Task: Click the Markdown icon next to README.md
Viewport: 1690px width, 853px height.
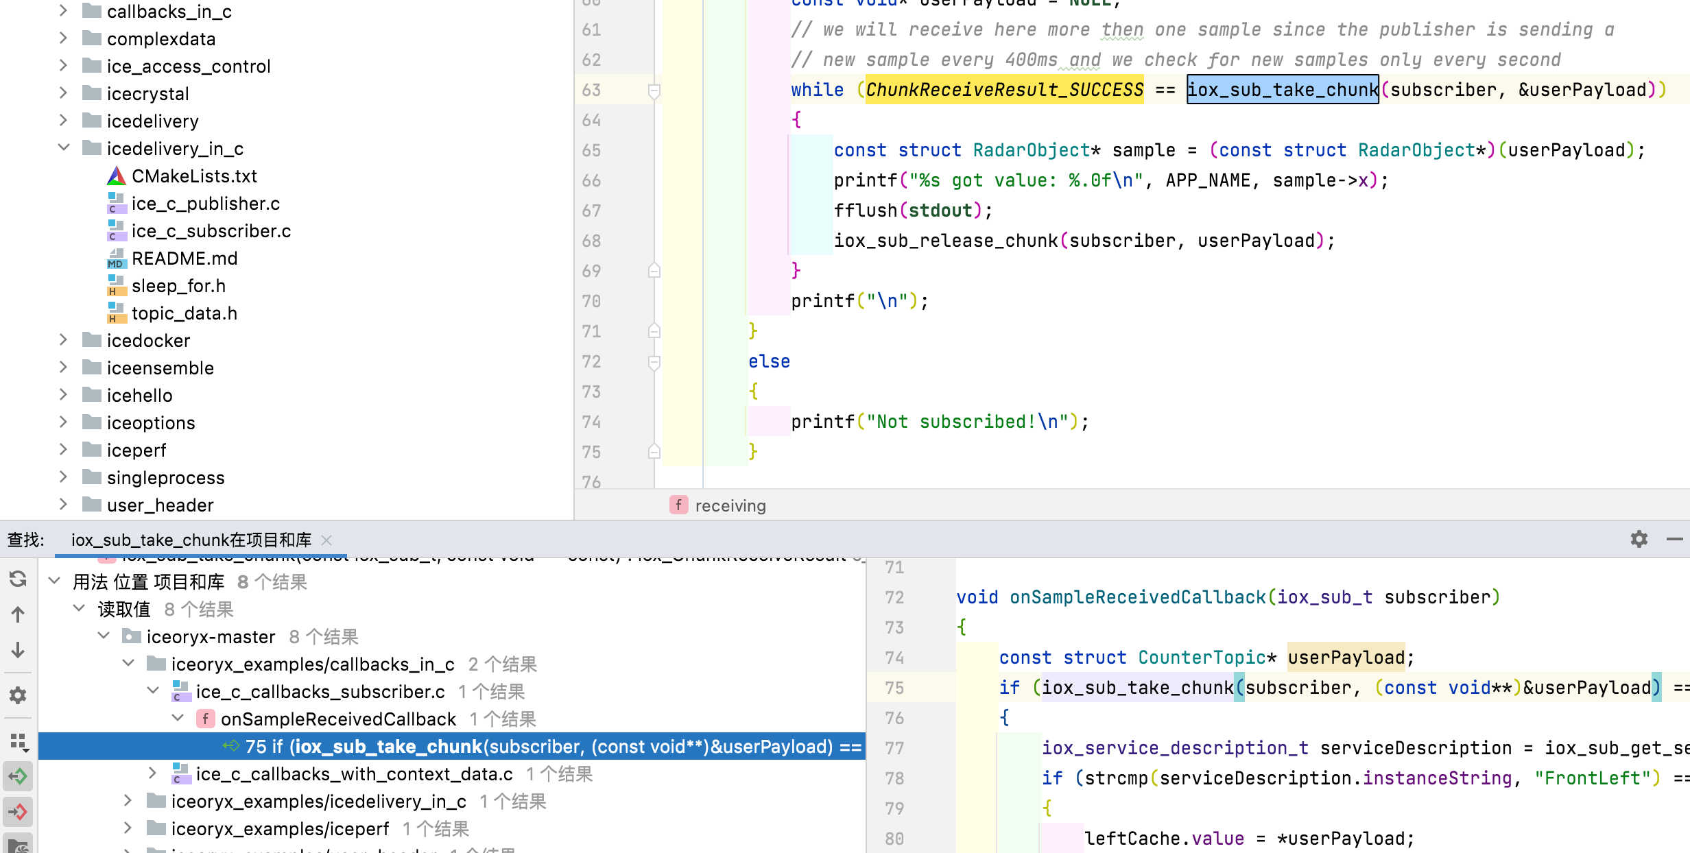Action: point(115,259)
